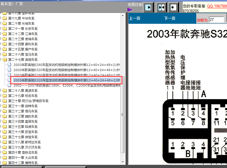Open the 2002——2007年款奔驰C180K、E200K document
This screenshot has height=168, width=227.
[x=67, y=85]
